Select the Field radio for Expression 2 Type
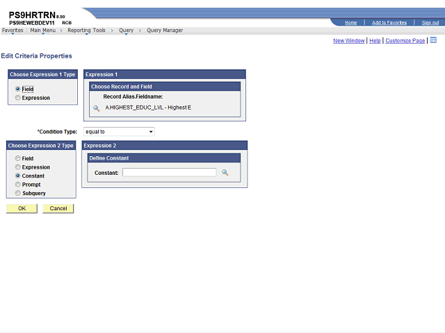Viewport: 445px width, 333px height. [x=18, y=158]
